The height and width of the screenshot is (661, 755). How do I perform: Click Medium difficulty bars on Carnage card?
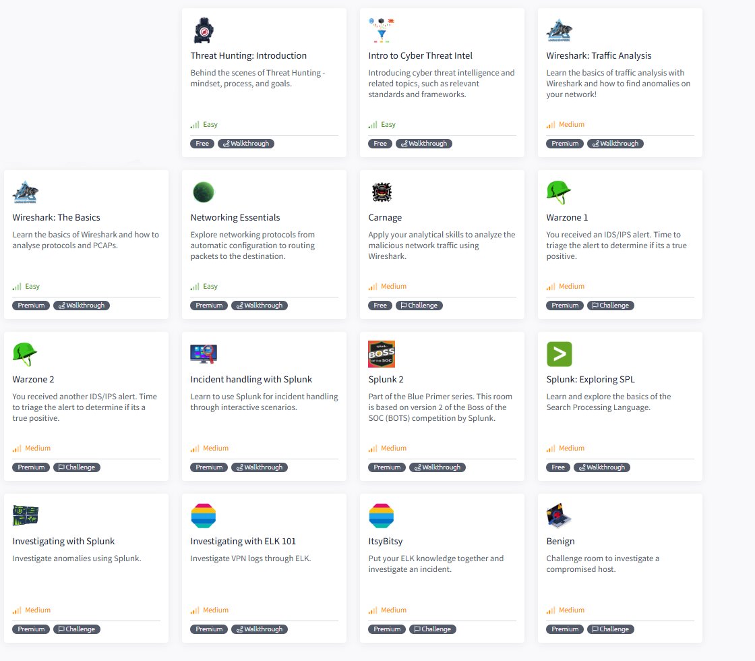pyautogui.click(x=373, y=287)
